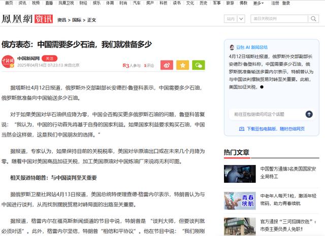Image resolution: width=325 pixels, height=236 pixels.
Task: Click 下载豆包电脑版 download link
Action: [272, 129]
